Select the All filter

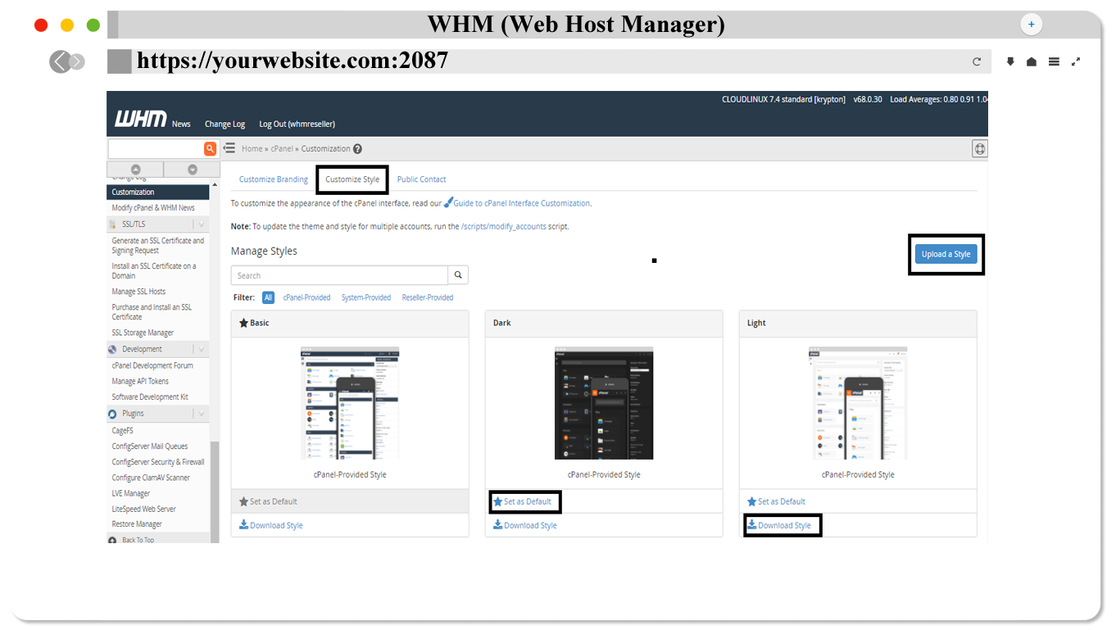268,297
